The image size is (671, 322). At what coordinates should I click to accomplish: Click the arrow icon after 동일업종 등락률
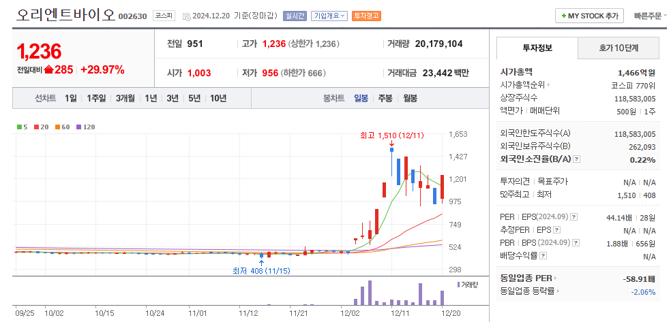(x=558, y=291)
